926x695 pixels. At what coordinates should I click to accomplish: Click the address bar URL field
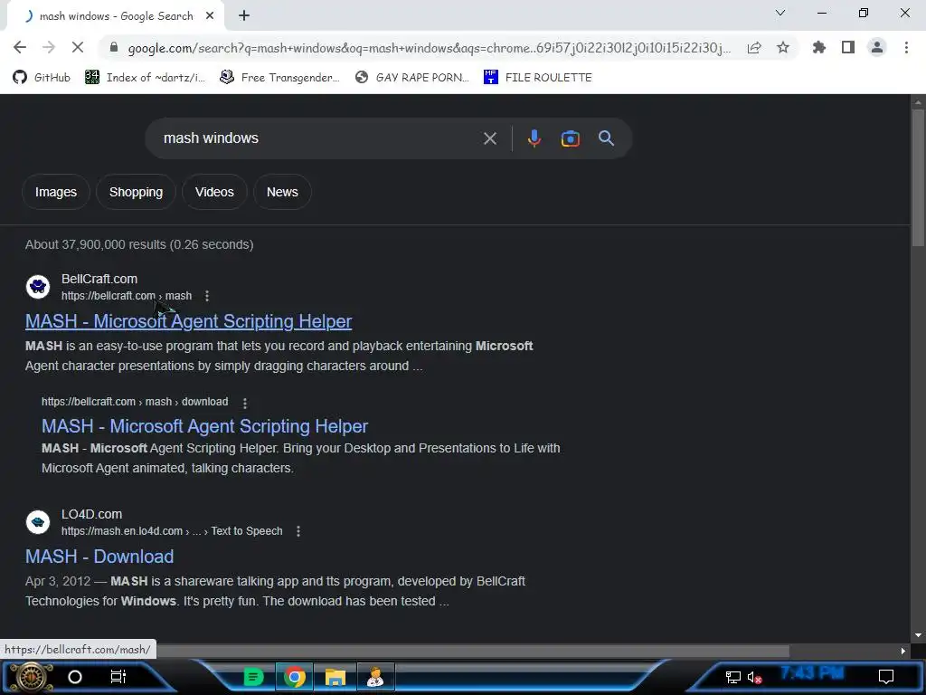[x=429, y=48]
